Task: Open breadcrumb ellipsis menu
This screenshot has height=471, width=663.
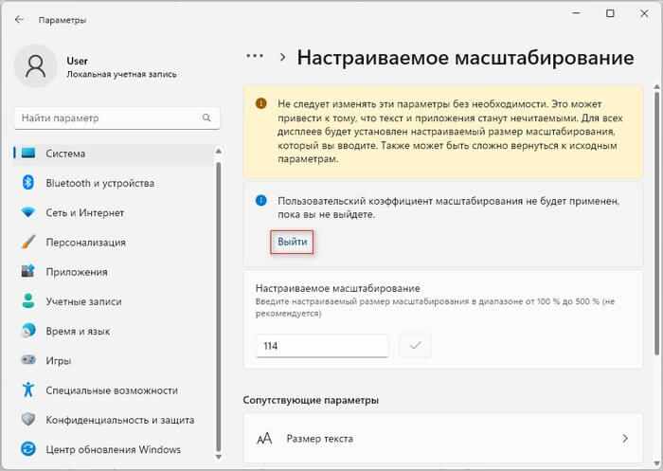Action: [255, 56]
